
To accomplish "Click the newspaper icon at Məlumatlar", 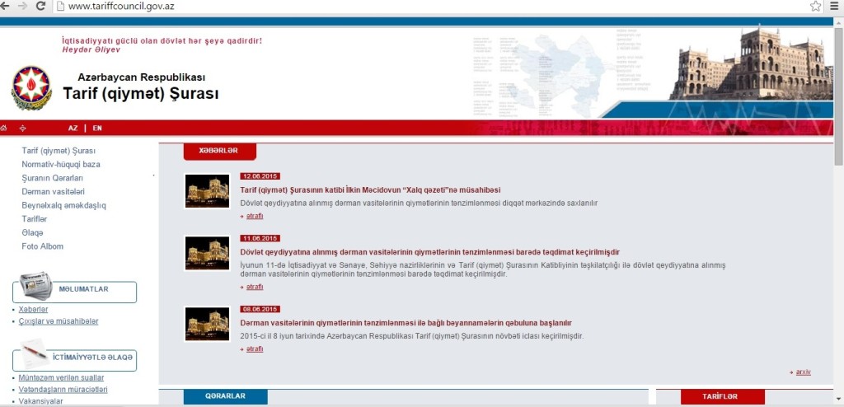I will 35,283.
